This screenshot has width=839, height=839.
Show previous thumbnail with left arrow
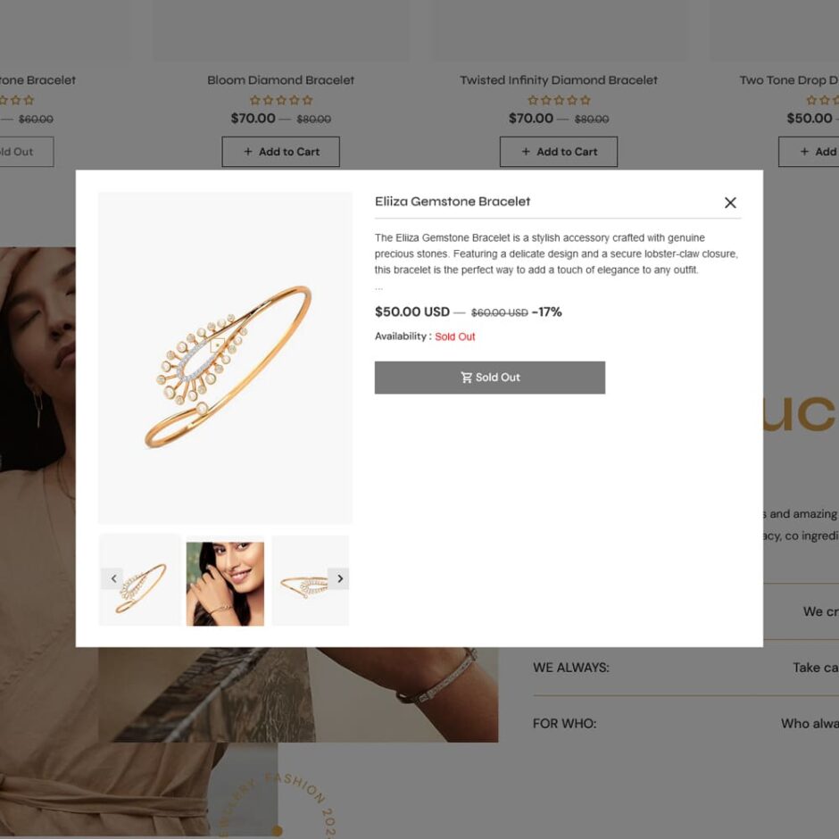click(112, 578)
